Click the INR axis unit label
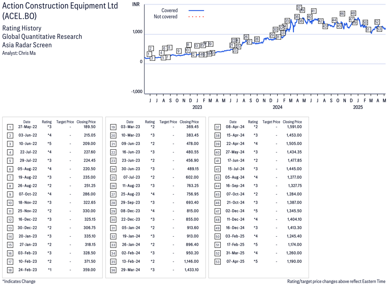This screenshot has width=390, height=284. click(136, 4)
